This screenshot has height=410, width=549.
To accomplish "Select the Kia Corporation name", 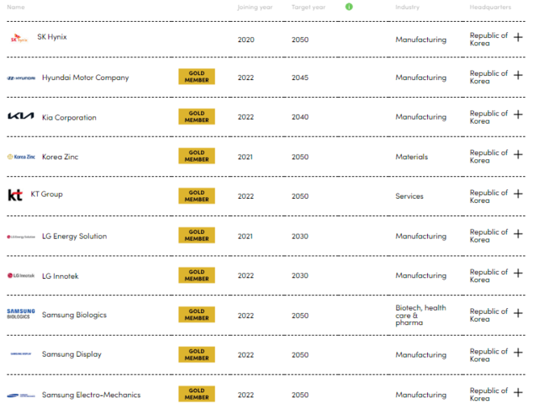I will point(69,117).
